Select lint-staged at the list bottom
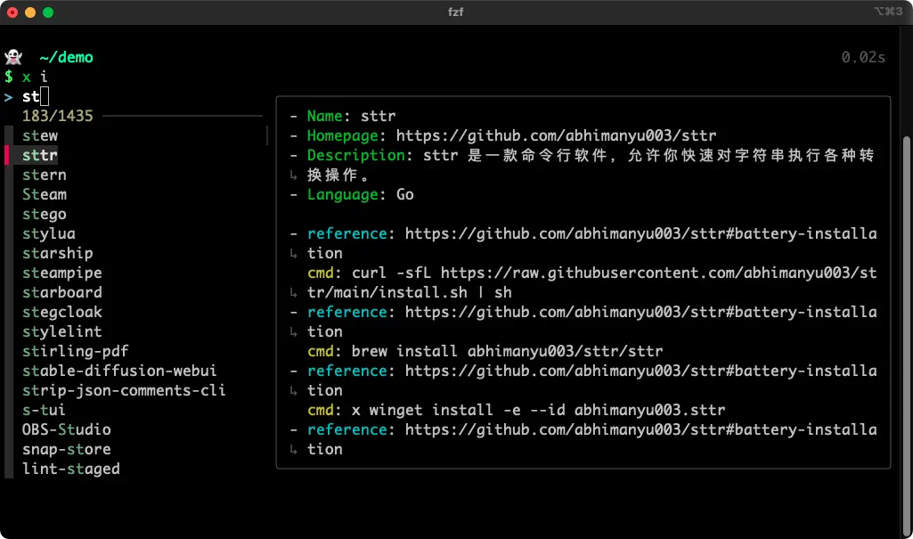This screenshot has width=913, height=539. coord(71,469)
